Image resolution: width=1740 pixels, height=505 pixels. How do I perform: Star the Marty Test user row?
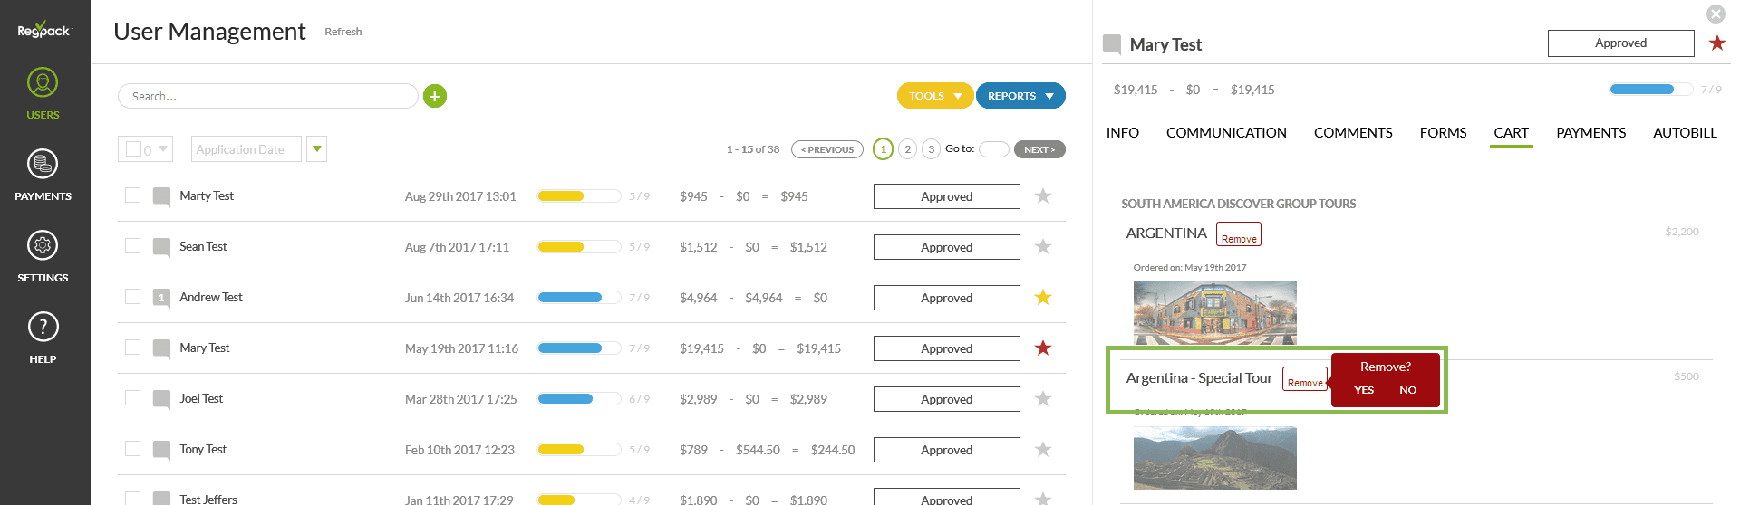[1043, 196]
